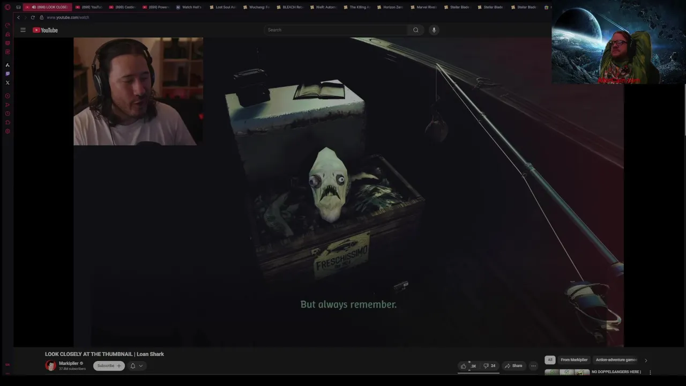This screenshot has height=386, width=686.
Task: Switch to the Lost Soul Asi tab
Action: 222,7
